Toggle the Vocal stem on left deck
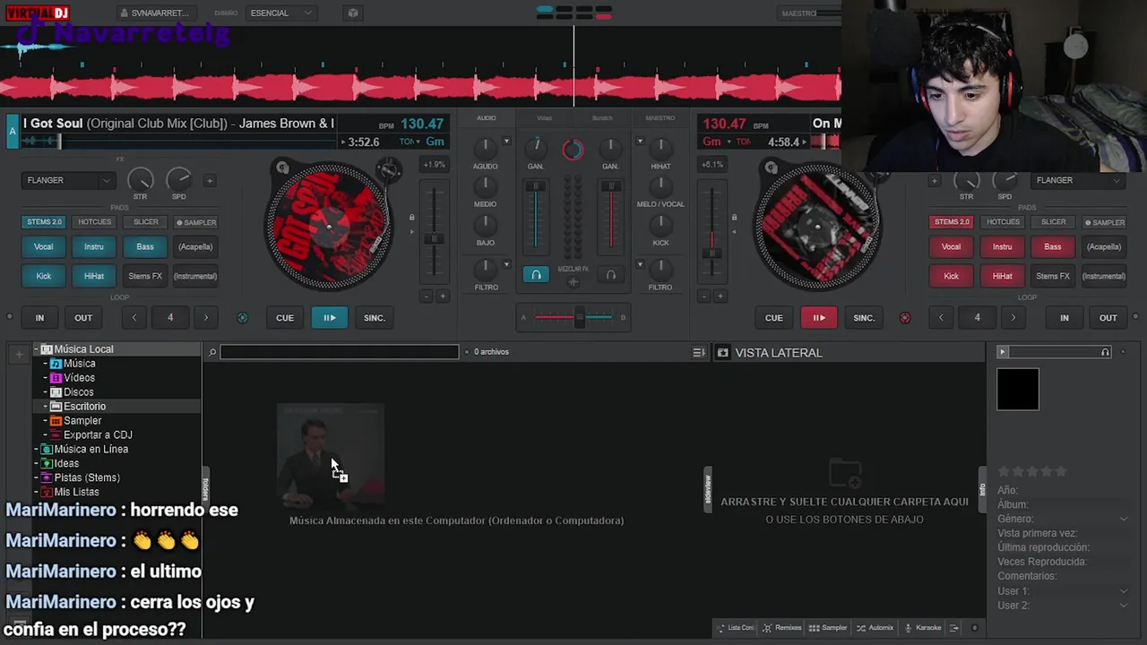Viewport: 1147px width, 645px height. [43, 246]
